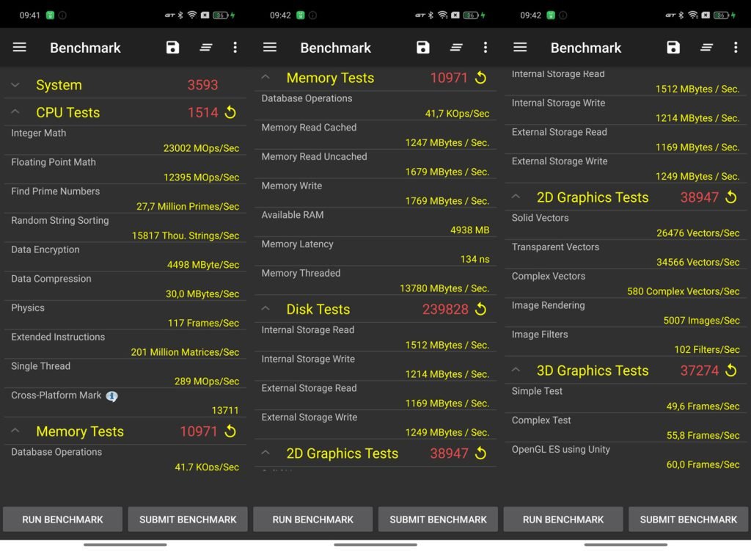Rerun CPU Tests with refresh icon
Viewport: 751px width, 551px height.
[x=230, y=112]
